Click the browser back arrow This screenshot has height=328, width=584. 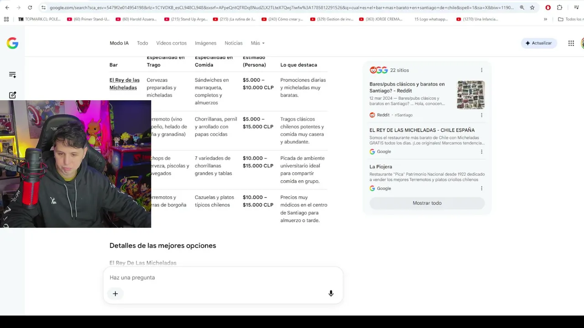click(x=7, y=8)
